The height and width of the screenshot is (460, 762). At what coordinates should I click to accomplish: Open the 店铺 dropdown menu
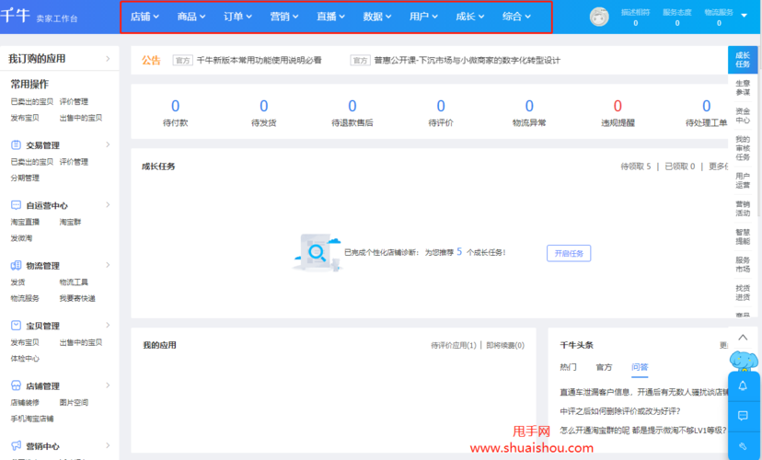pyautogui.click(x=144, y=17)
